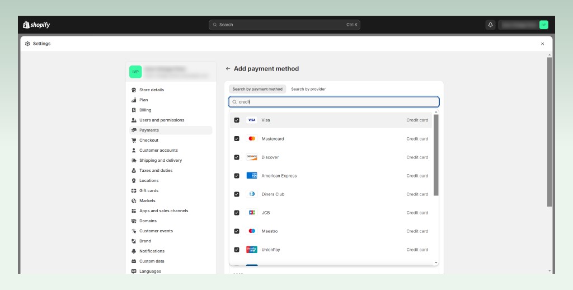Click the UnionPay logo

[252, 250]
